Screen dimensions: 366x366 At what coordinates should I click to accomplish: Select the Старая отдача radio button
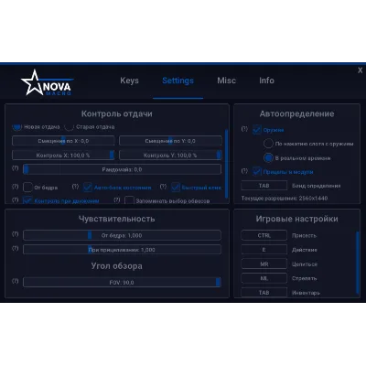coord(70,126)
